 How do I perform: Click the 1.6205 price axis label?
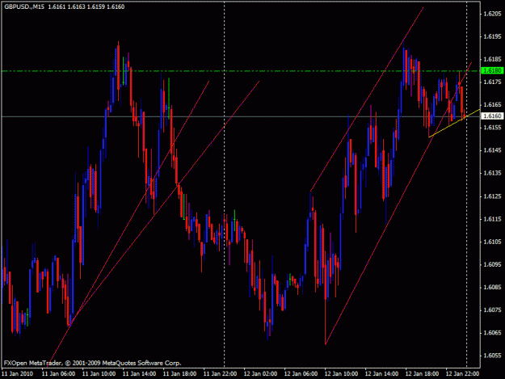[493, 14]
